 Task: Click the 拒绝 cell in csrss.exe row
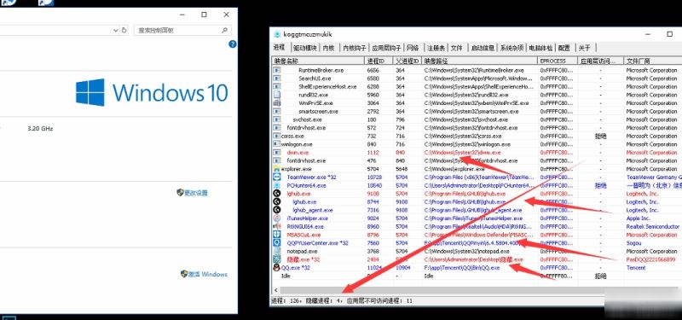tap(601, 136)
